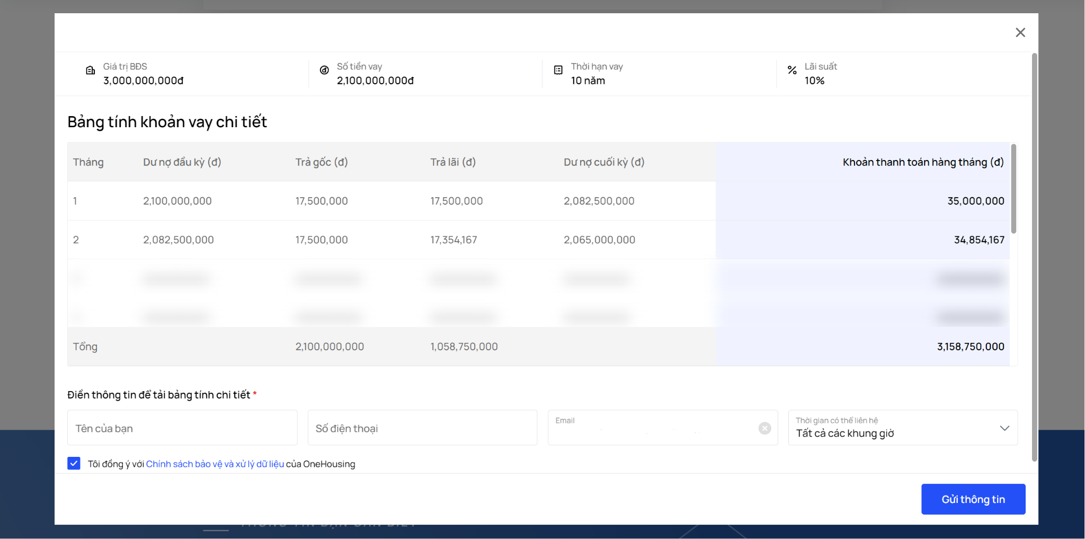Click the total interest 1,058,750,000 value
1085x539 pixels.
click(x=464, y=347)
